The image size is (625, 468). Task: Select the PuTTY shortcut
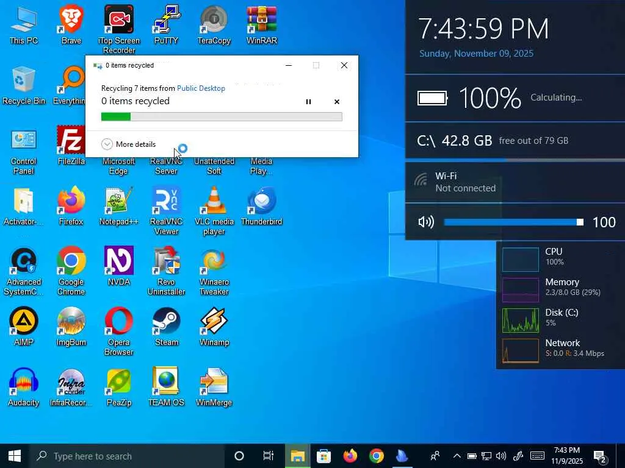(166, 26)
